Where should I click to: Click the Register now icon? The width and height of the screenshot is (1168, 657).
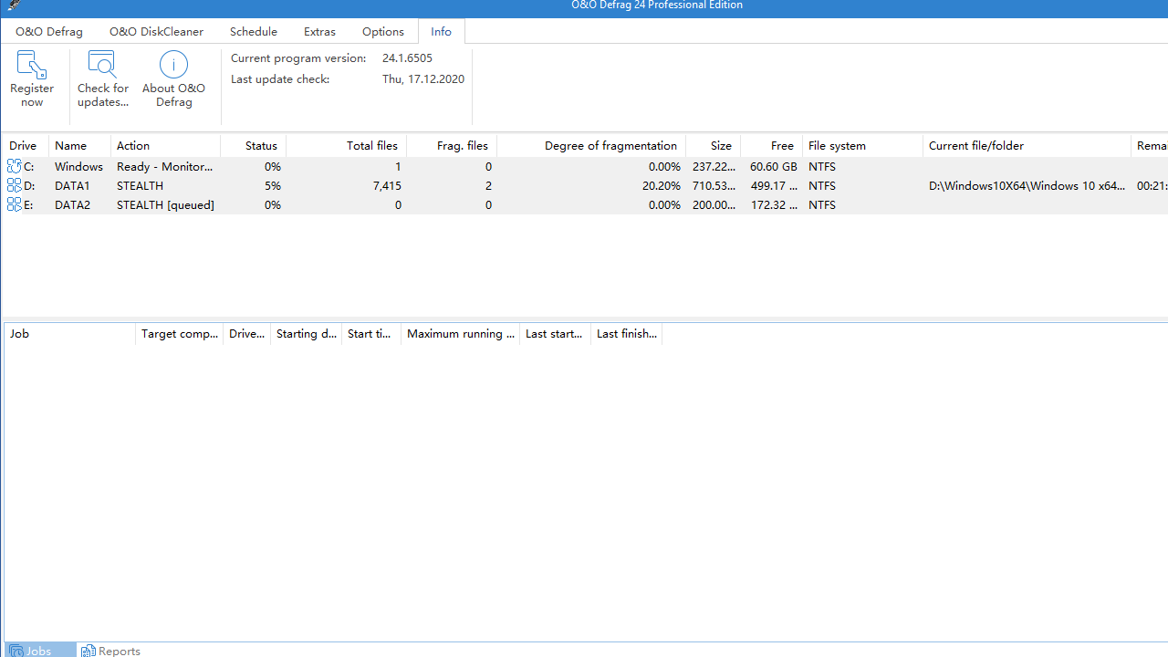coord(32,66)
